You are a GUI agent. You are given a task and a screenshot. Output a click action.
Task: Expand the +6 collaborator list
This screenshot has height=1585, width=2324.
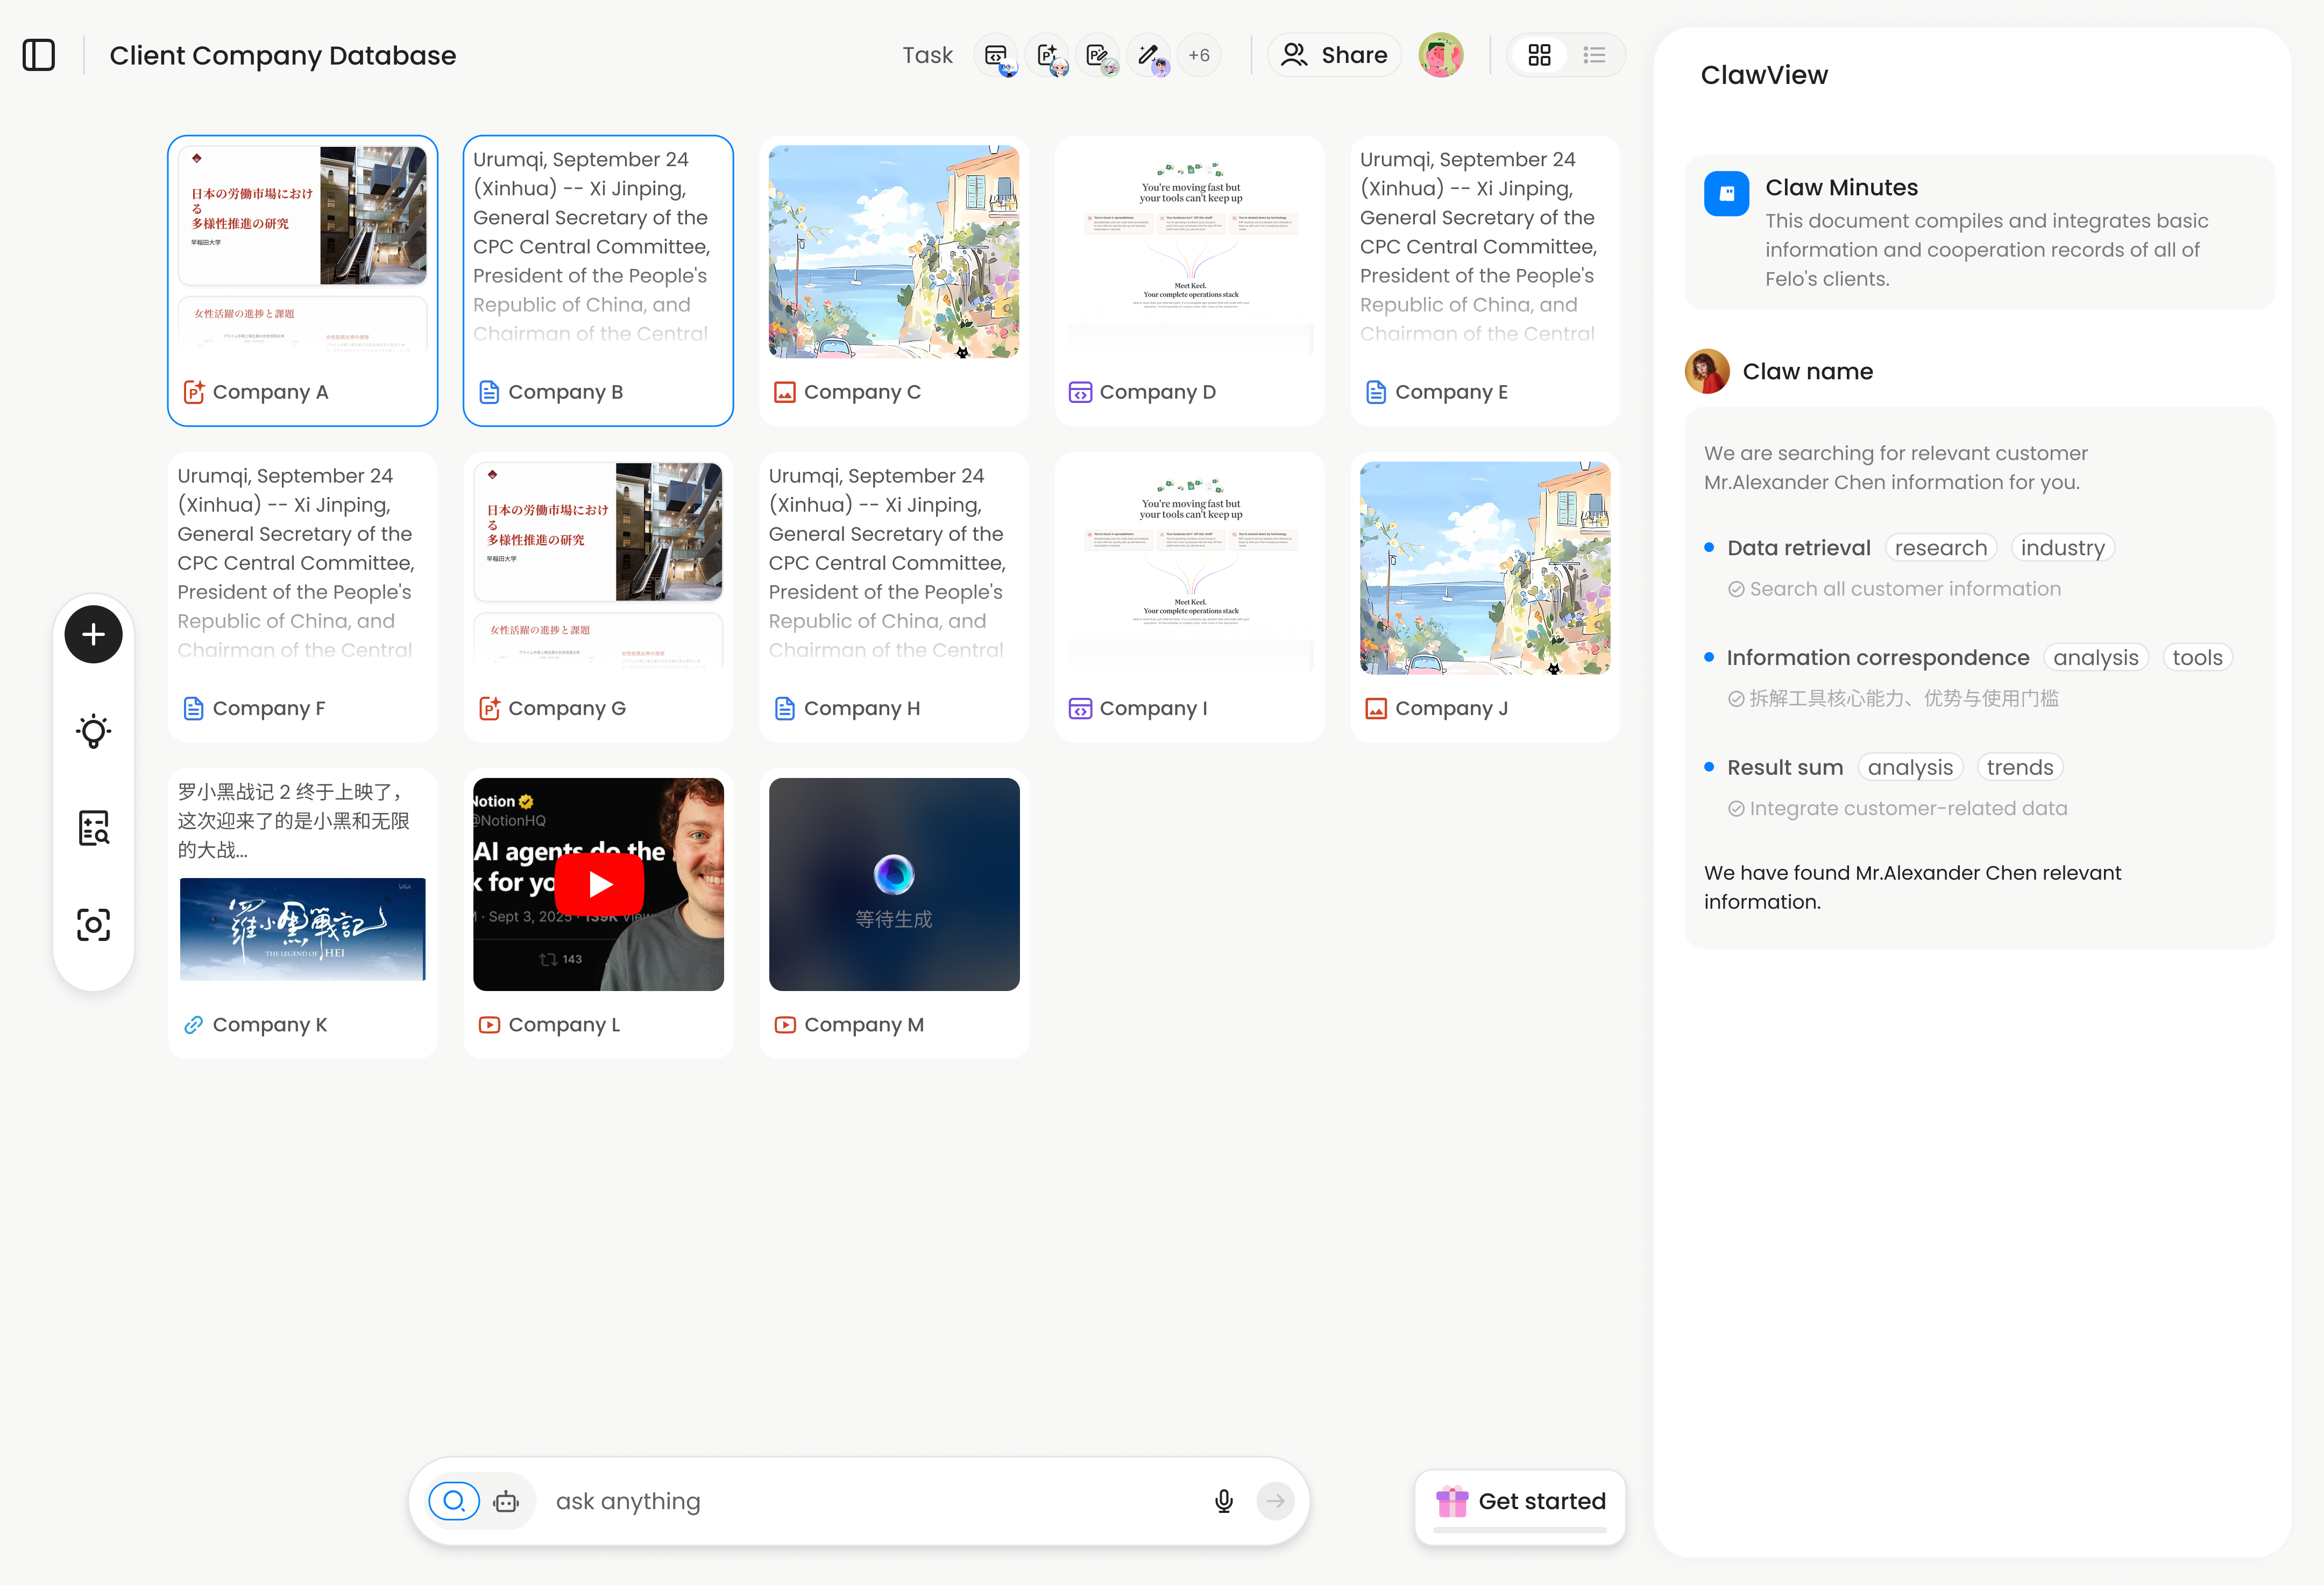tap(1199, 55)
